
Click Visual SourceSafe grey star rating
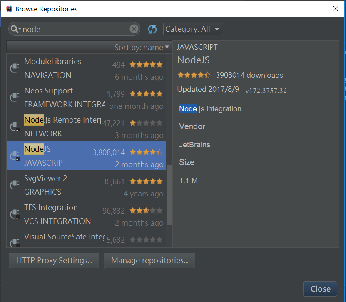pos(146,240)
